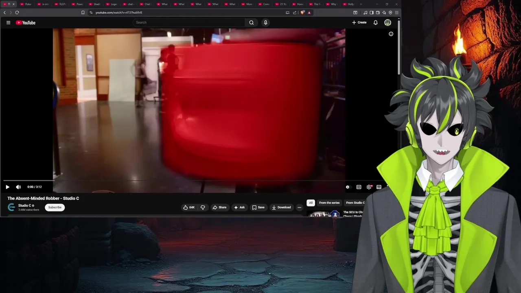The width and height of the screenshot is (521, 293).
Task: Click the '3.44M subscribers' text
Action: (x=28, y=210)
